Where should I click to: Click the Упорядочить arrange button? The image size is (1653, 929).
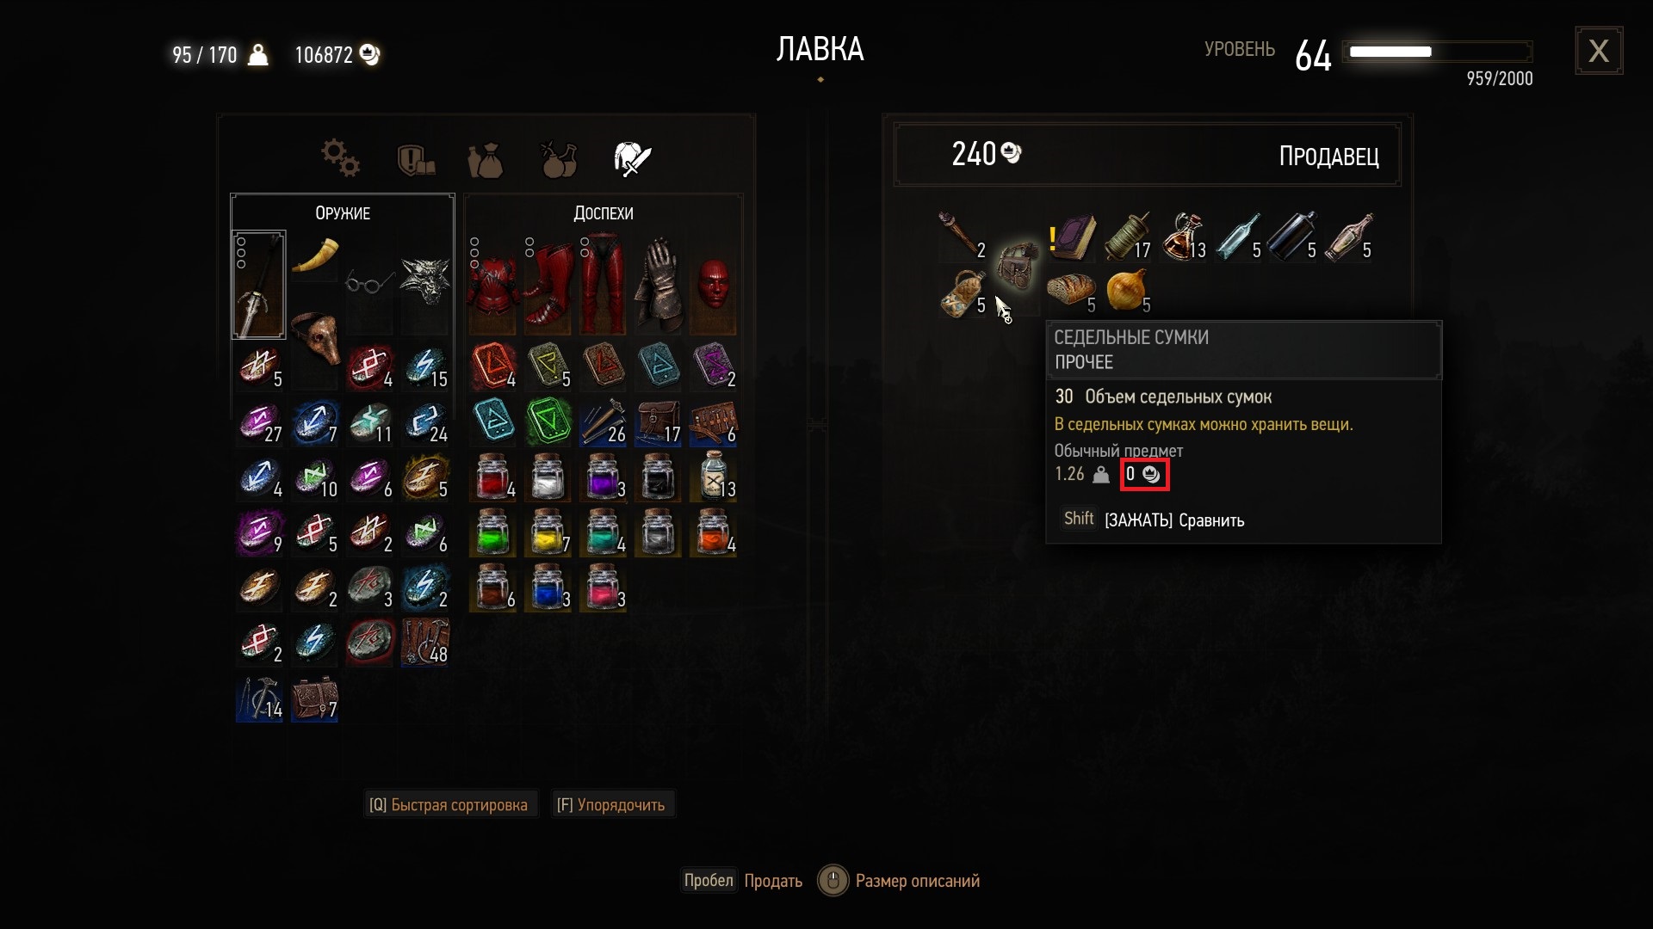pos(611,805)
